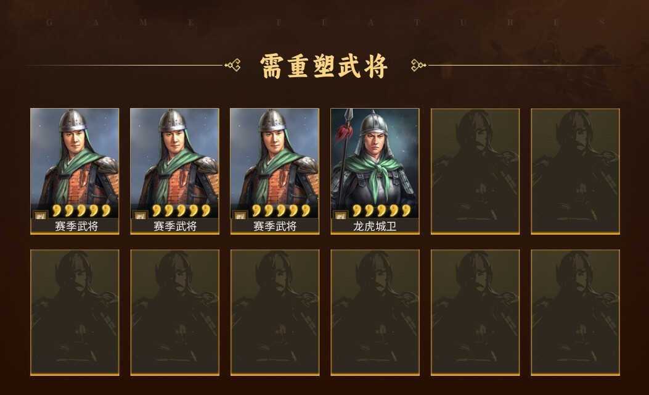Click the 龙虎城卫 name label
The height and width of the screenshot is (395, 649).
tap(375, 226)
